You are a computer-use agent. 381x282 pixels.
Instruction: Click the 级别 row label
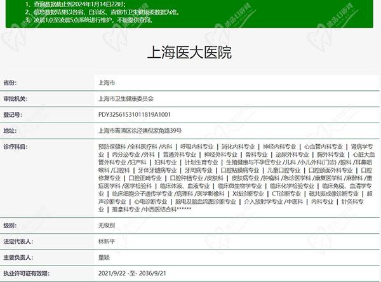pyautogui.click(x=10, y=225)
